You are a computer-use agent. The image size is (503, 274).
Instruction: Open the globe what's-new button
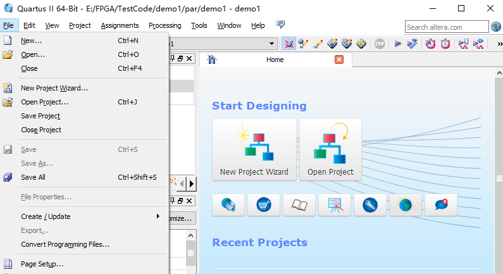[x=406, y=204]
